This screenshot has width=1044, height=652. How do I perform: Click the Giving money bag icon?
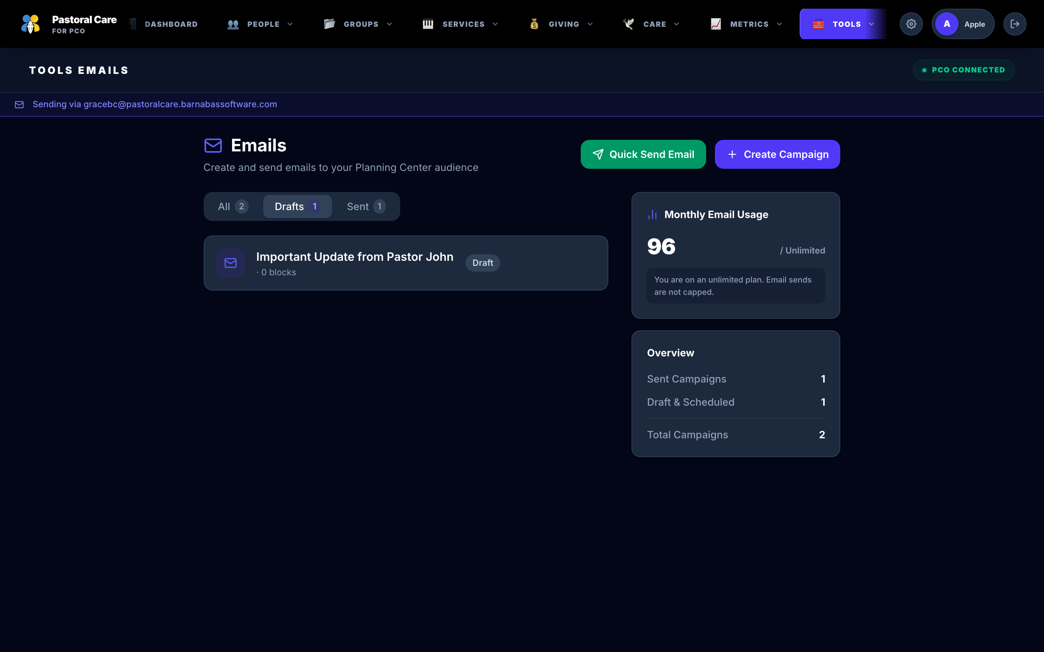pos(534,24)
